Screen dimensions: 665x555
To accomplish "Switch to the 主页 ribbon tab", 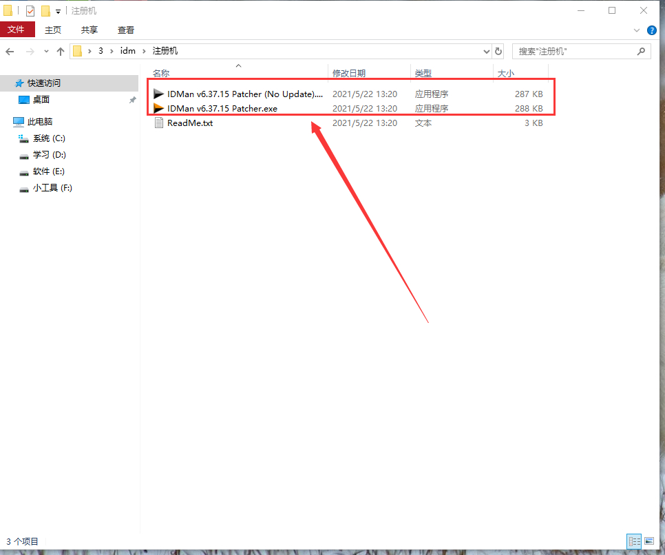I will click(x=53, y=30).
